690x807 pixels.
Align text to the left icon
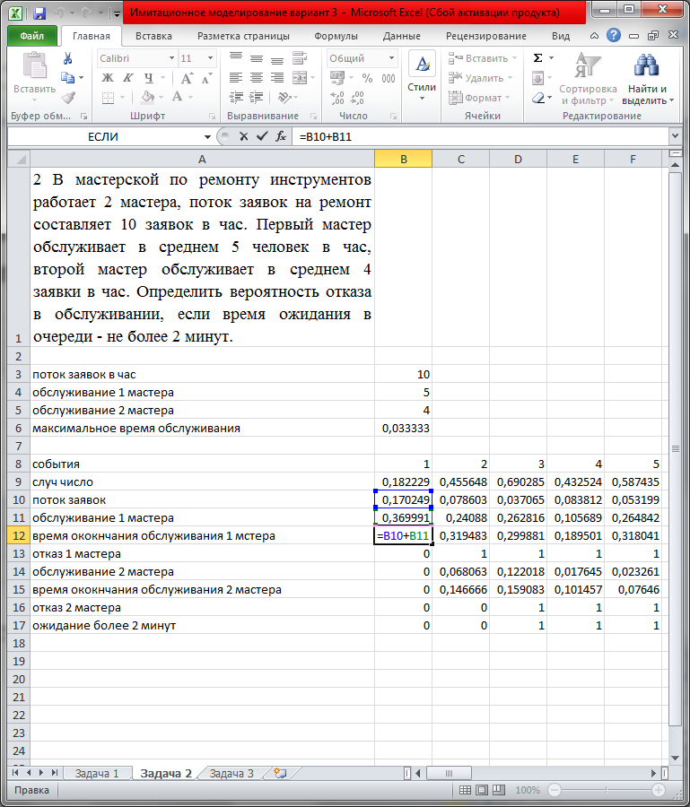[235, 78]
